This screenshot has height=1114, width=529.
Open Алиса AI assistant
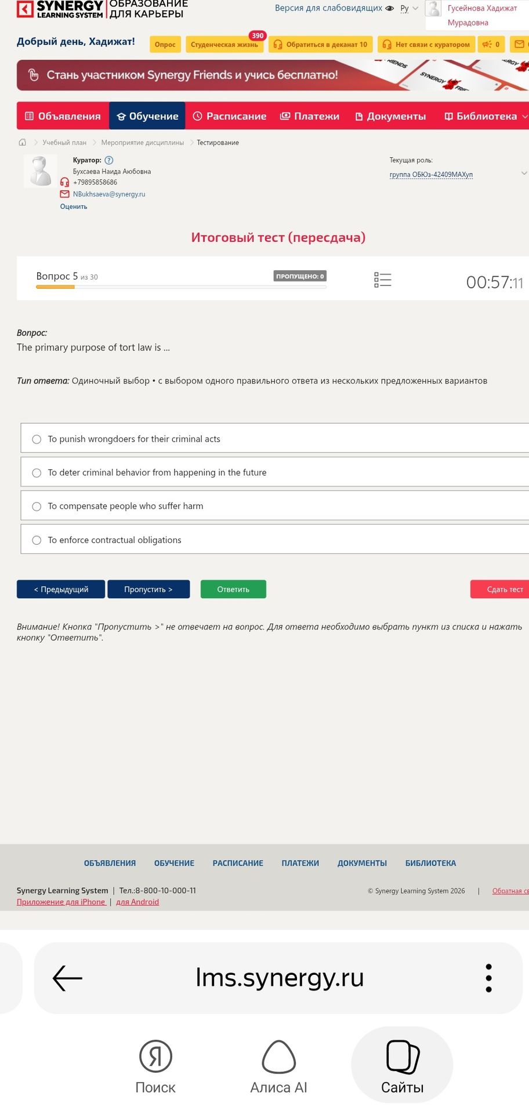pos(279,1066)
